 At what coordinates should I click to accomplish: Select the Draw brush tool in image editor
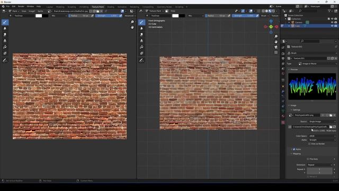[x=5, y=22]
